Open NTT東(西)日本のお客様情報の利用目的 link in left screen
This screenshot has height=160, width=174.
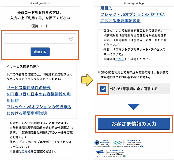(x=39, y=97)
